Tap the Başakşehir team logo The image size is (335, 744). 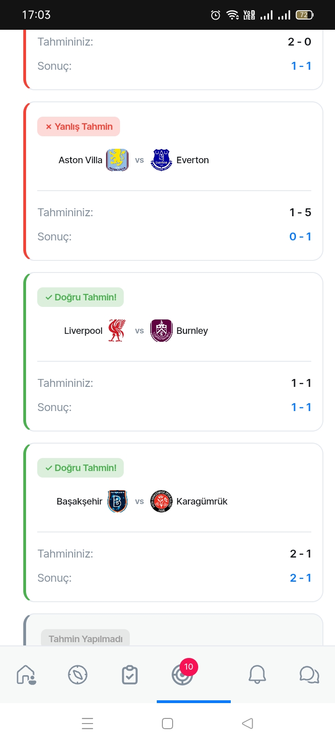(x=117, y=501)
